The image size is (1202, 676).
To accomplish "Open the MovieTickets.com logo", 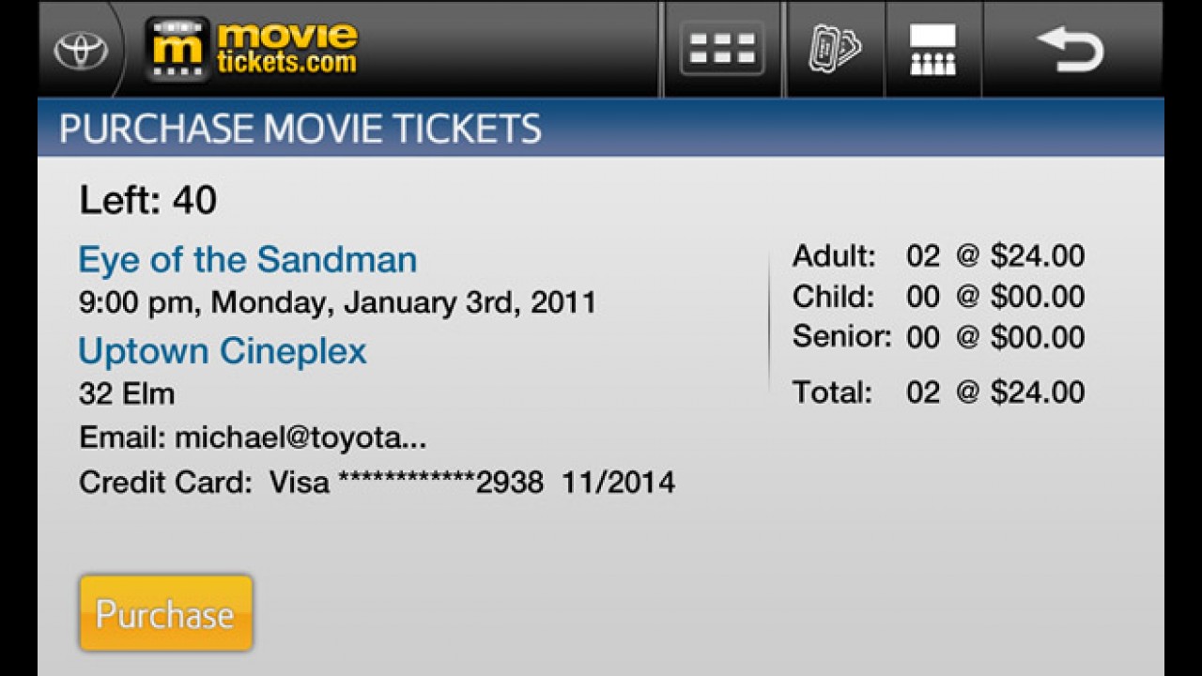I will [x=252, y=49].
